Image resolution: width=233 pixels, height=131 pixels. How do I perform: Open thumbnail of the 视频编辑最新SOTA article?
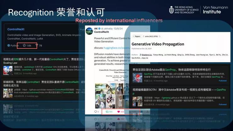click(137, 101)
